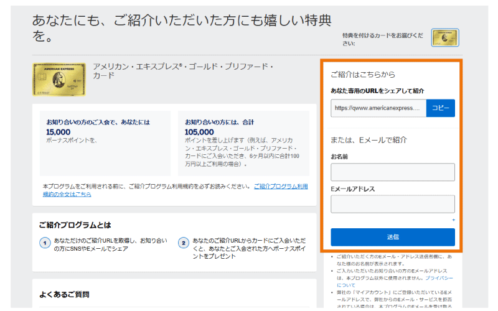
Task: Click the 105,000 points value
Action: [x=199, y=132]
